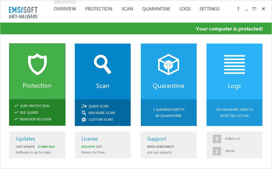The image size is (272, 169).
Task: Open the Scan tab in top menu
Action: (x=127, y=9)
